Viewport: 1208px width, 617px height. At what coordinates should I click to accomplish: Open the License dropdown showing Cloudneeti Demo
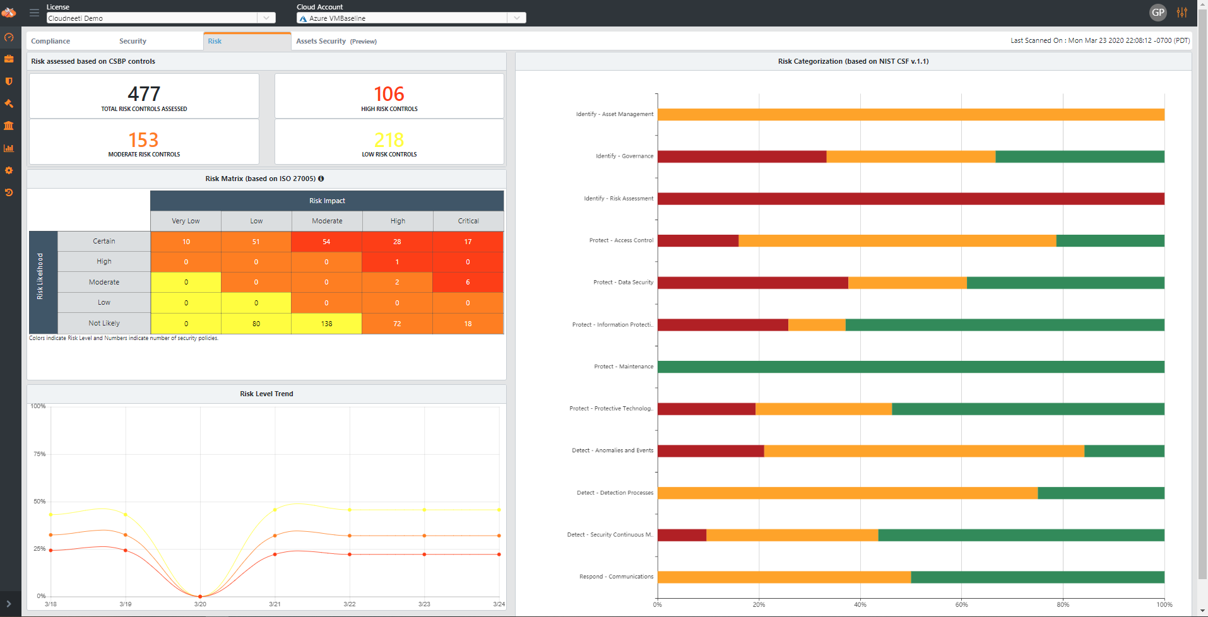pos(268,17)
